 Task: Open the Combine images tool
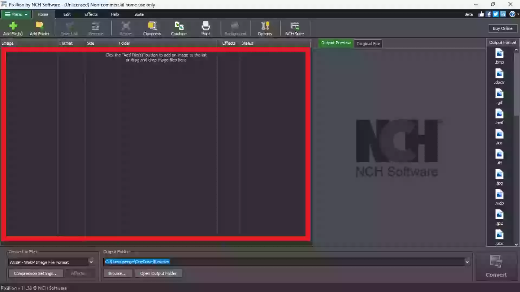coord(179,28)
